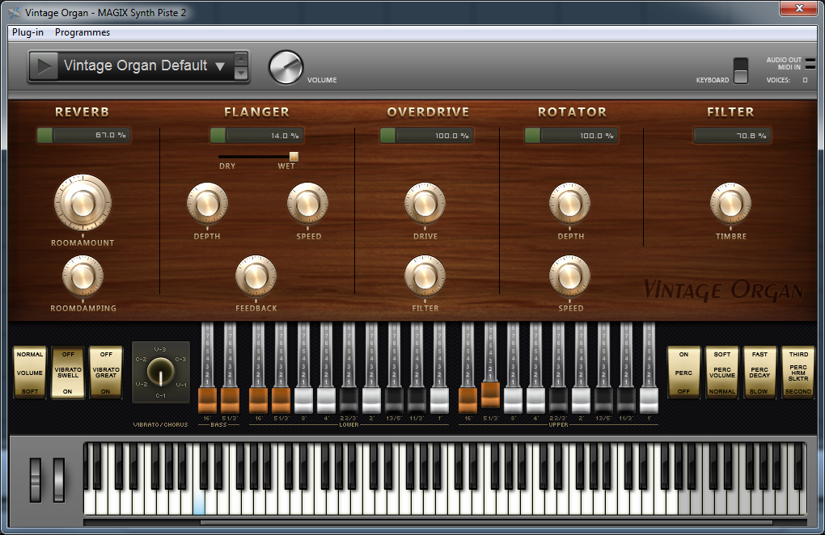This screenshot has height=535, width=825.
Task: Open the Plug-in menu
Action: click(27, 32)
